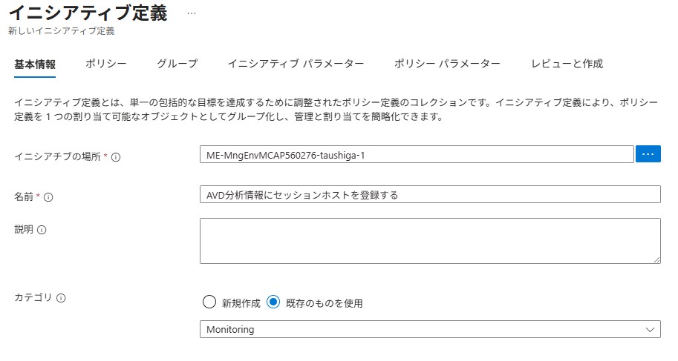Open the more options ellipsis near title
The height and width of the screenshot is (361, 678).
[x=192, y=14]
